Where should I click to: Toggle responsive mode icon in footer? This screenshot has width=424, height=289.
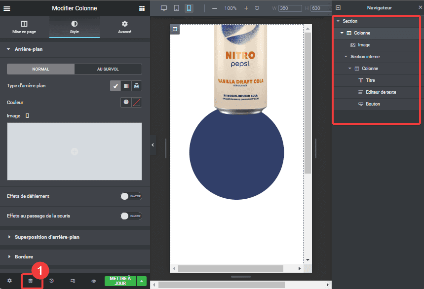pos(73,281)
